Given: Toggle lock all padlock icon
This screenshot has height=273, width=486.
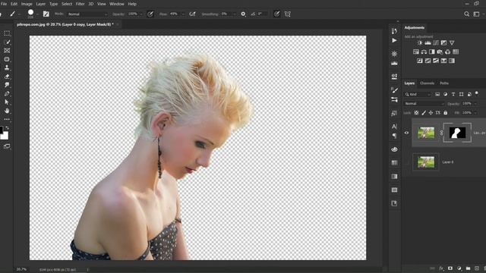Looking at the screenshot, I should pos(446,113).
